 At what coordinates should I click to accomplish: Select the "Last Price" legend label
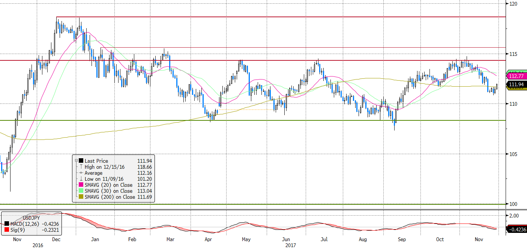(96, 161)
